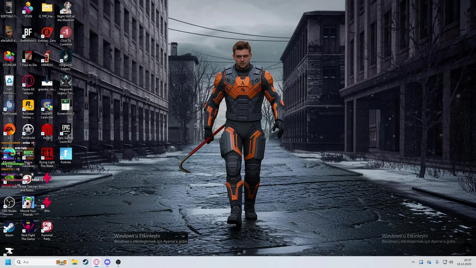The width and height of the screenshot is (476, 268).
Task: Launch 7 Days to Die shortcut
Action: coord(28,59)
